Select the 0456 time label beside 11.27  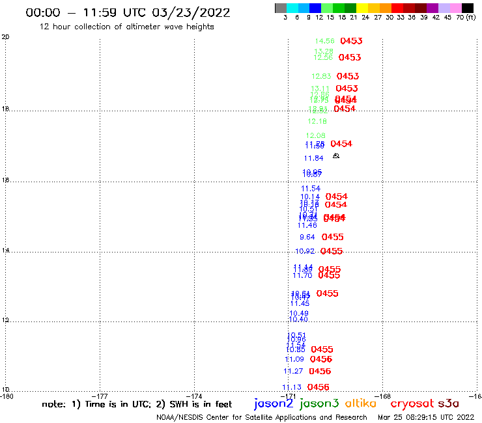320,372
